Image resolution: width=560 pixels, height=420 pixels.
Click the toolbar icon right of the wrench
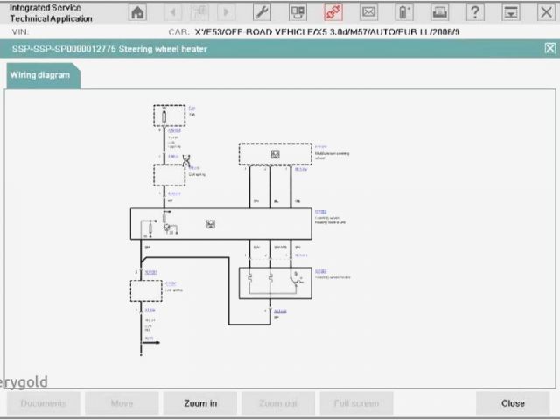click(x=297, y=12)
